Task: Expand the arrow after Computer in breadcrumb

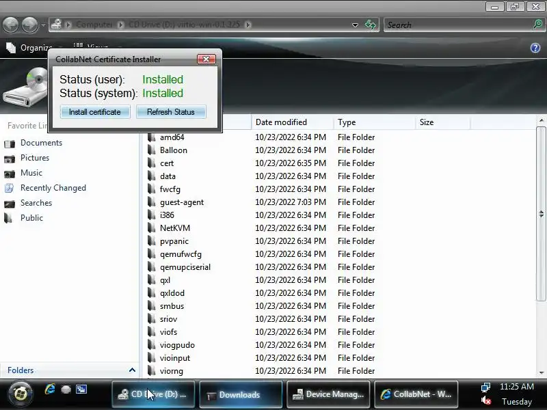Action: tap(121, 25)
